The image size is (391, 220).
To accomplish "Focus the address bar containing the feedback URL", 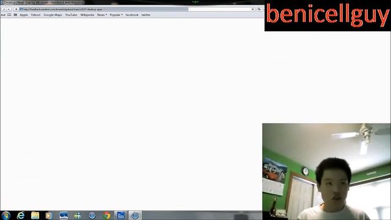I will pos(135,9).
